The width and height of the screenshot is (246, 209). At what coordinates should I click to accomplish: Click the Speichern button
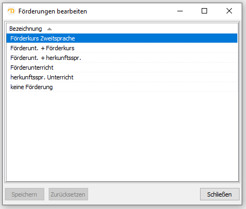(24, 194)
